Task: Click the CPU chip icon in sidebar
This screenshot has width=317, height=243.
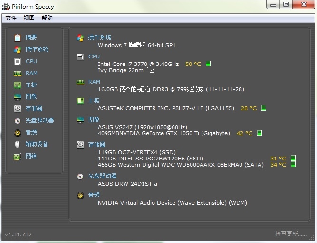Action: pos(18,61)
